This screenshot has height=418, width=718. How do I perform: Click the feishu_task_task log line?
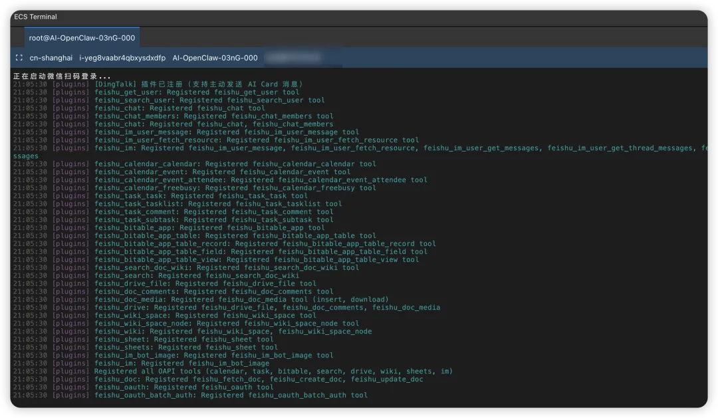160,196
